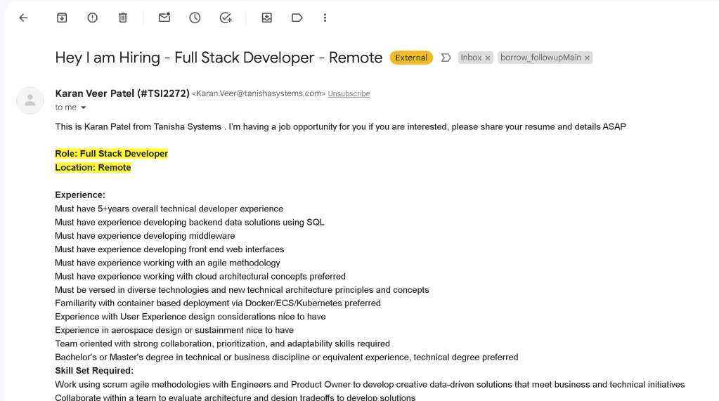The width and height of the screenshot is (719, 401).
Task: Click the Bachelor's or Master's degree line
Action: 287,357
